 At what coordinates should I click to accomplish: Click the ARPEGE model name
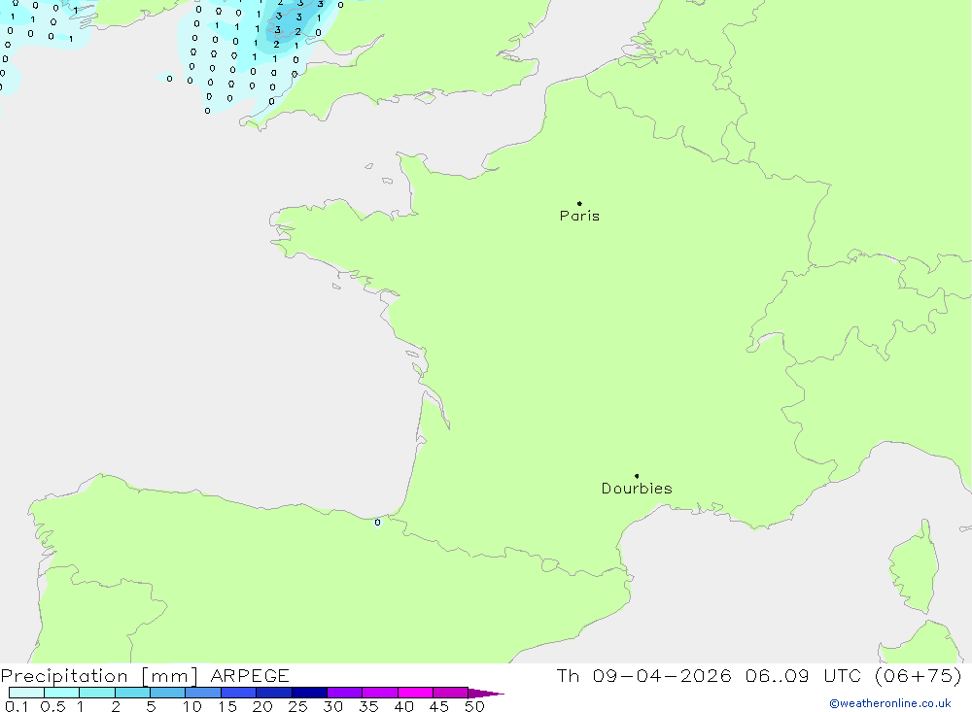pyautogui.click(x=250, y=675)
